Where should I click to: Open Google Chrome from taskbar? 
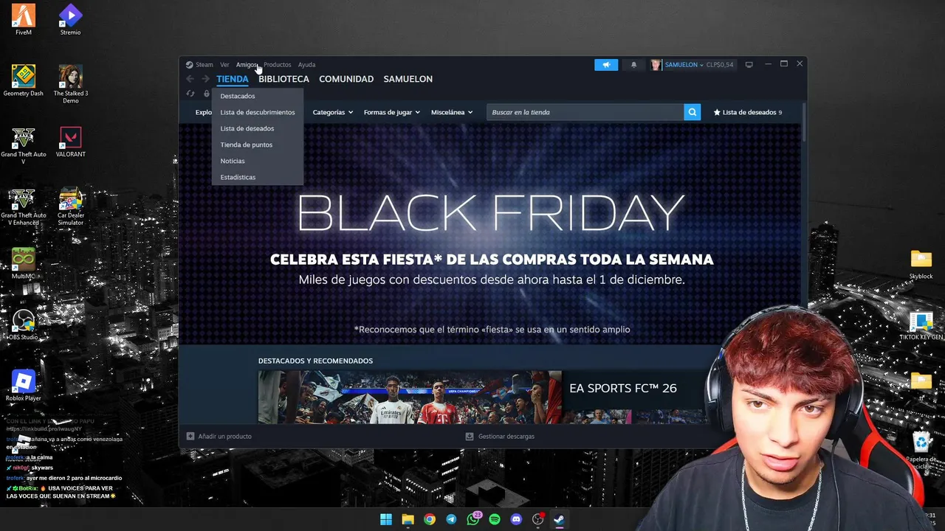(430, 519)
